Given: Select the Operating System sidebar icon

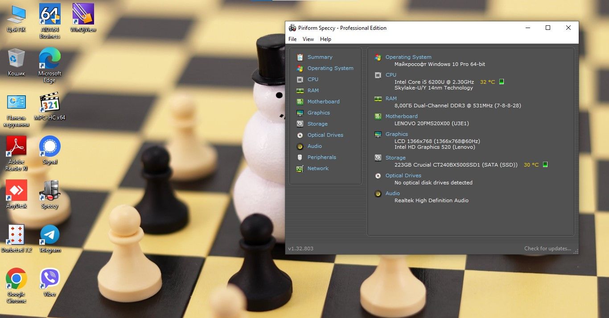Looking at the screenshot, I should point(300,68).
